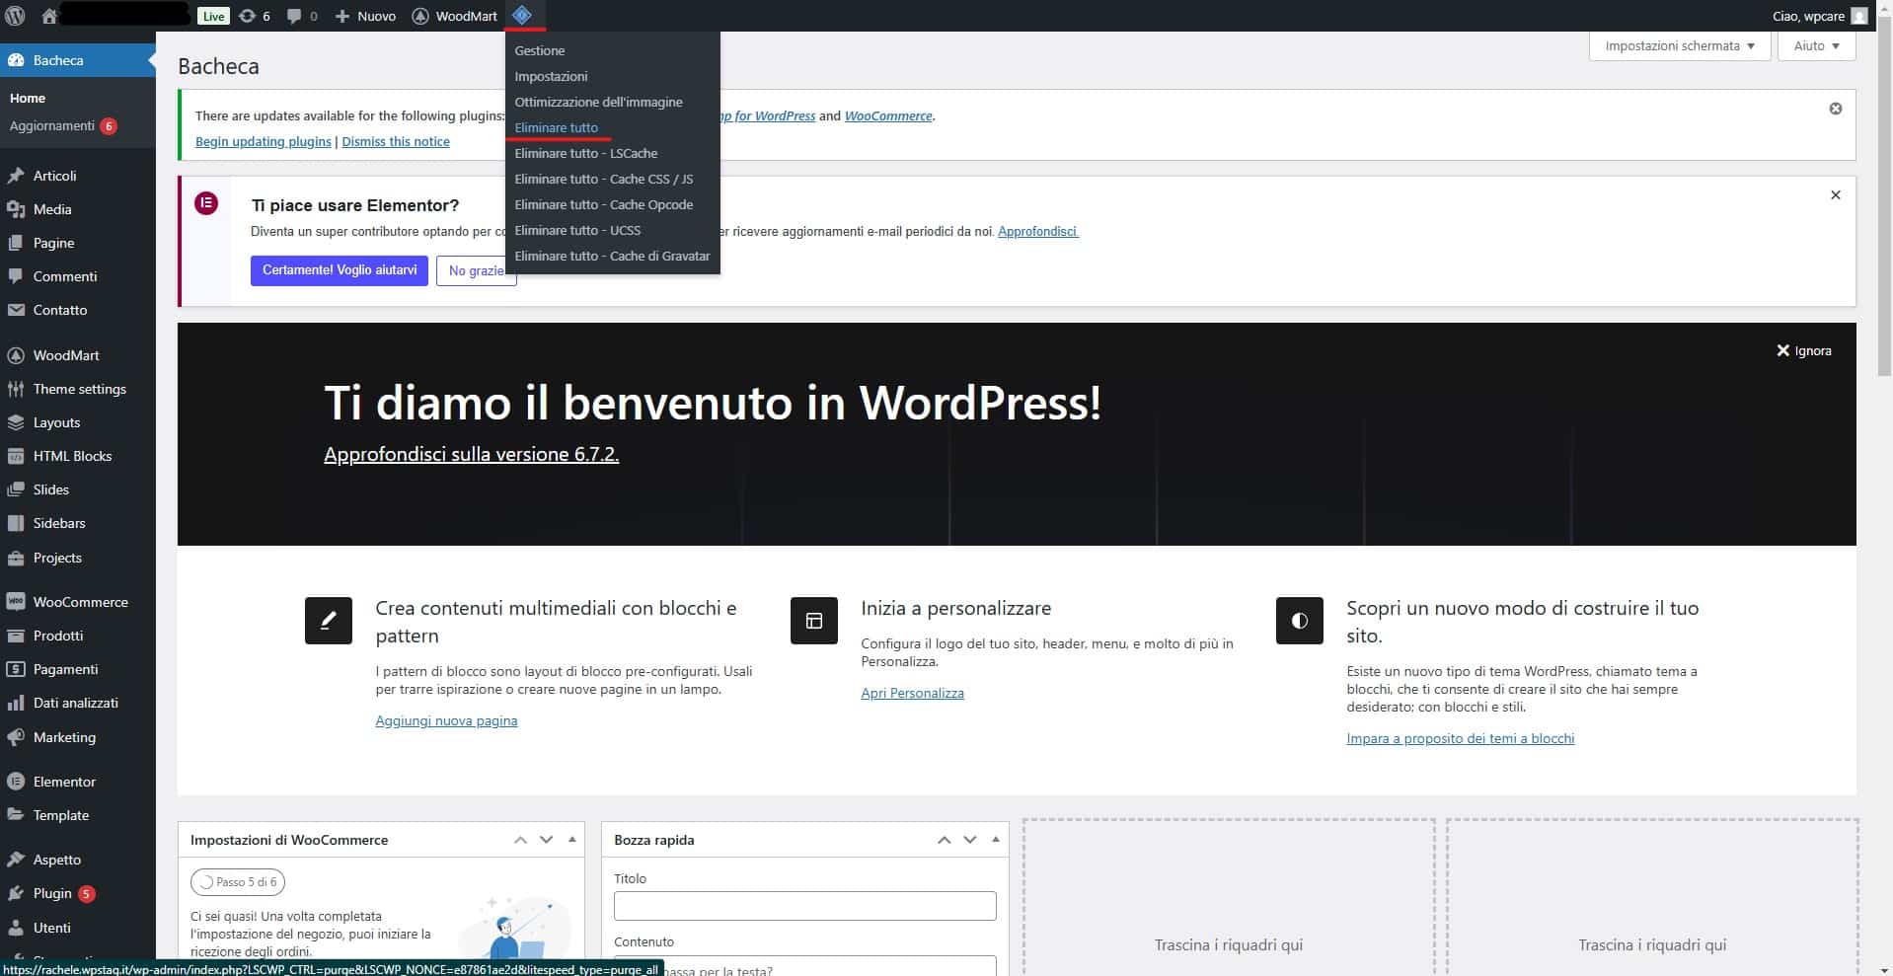Screen dimensions: 1893x976
Task: Open Plugin in the sidebar
Action: [78, 893]
